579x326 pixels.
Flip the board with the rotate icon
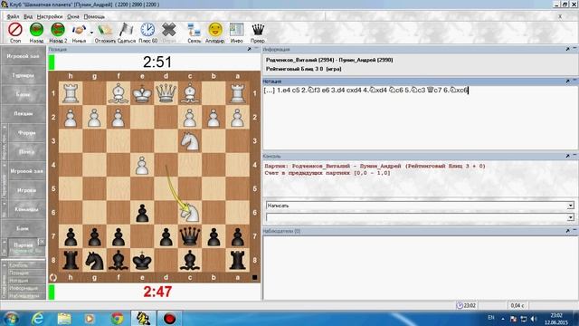point(53,277)
